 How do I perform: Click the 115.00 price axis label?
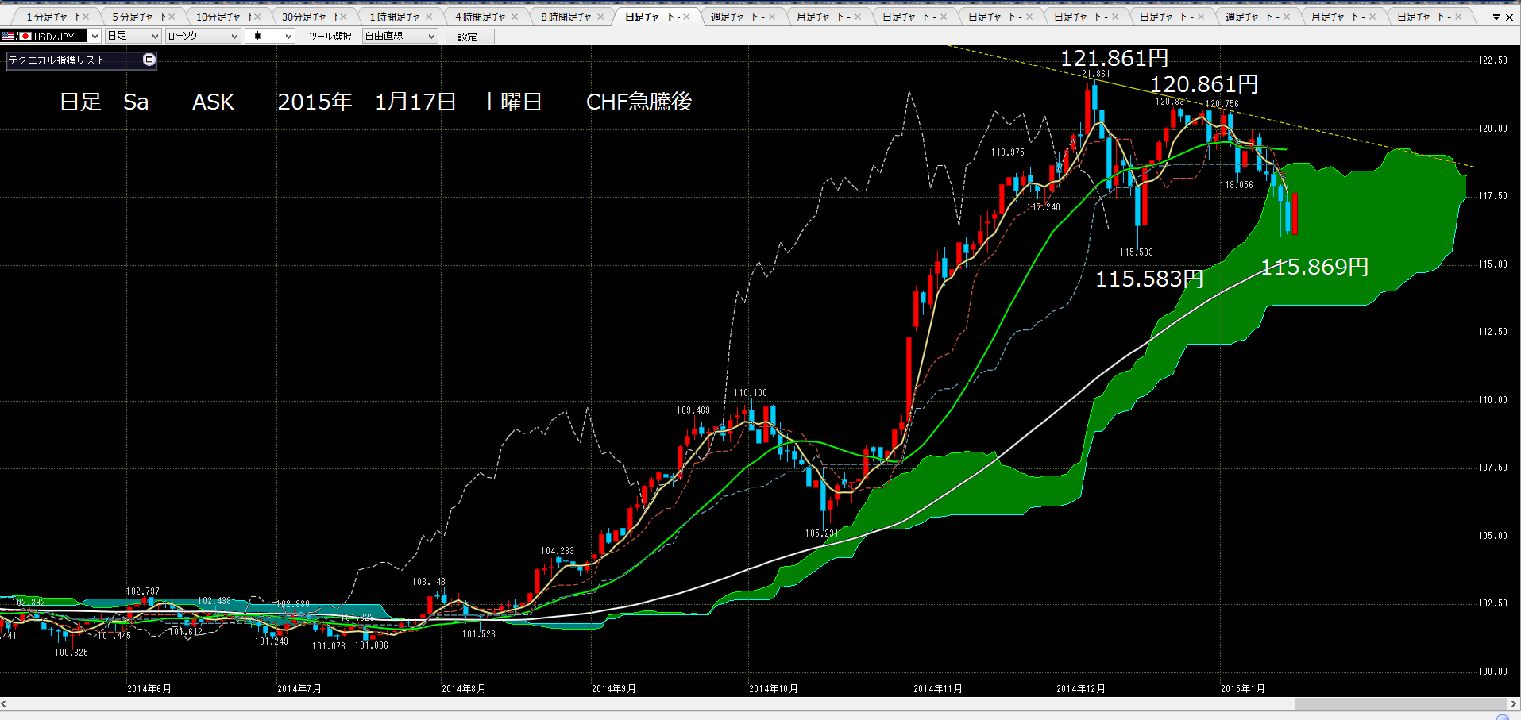tap(1493, 264)
